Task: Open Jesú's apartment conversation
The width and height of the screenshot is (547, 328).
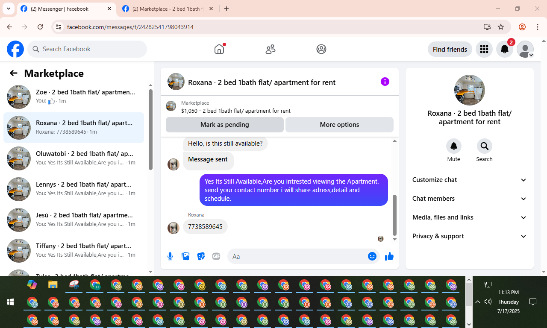Action: (x=74, y=220)
